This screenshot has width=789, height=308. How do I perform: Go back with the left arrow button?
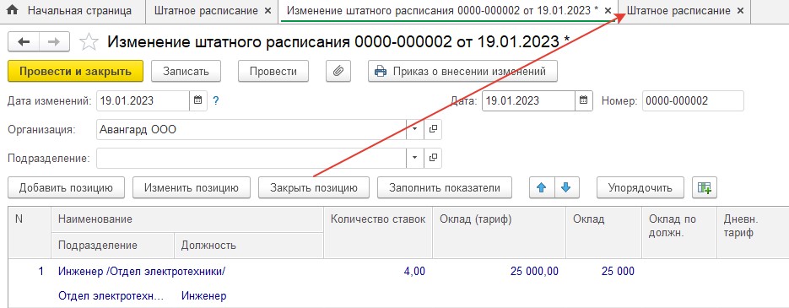24,42
